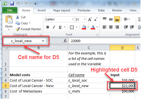Open the Review tab
This screenshot has width=141, height=99.
pyautogui.click(x=117, y=10)
